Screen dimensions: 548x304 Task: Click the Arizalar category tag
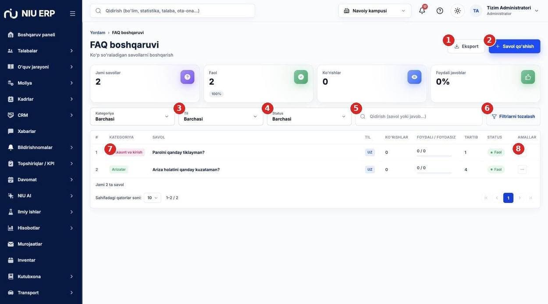click(119, 169)
